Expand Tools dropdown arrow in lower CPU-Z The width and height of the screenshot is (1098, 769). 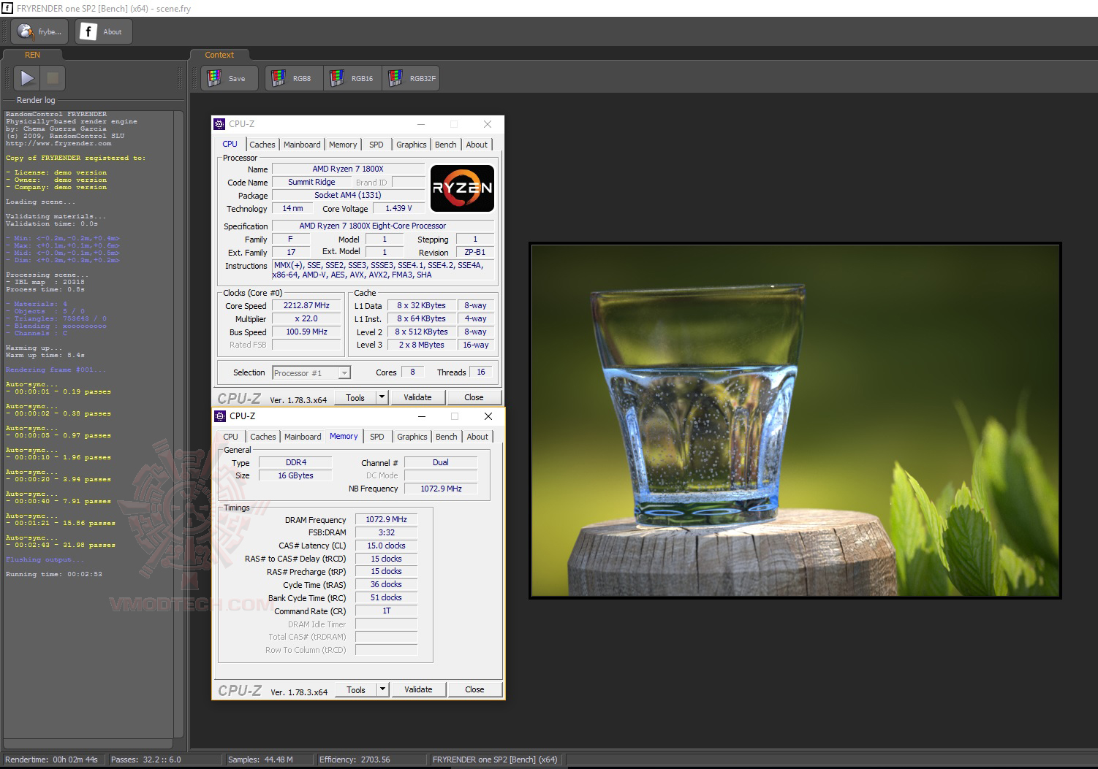click(x=382, y=689)
